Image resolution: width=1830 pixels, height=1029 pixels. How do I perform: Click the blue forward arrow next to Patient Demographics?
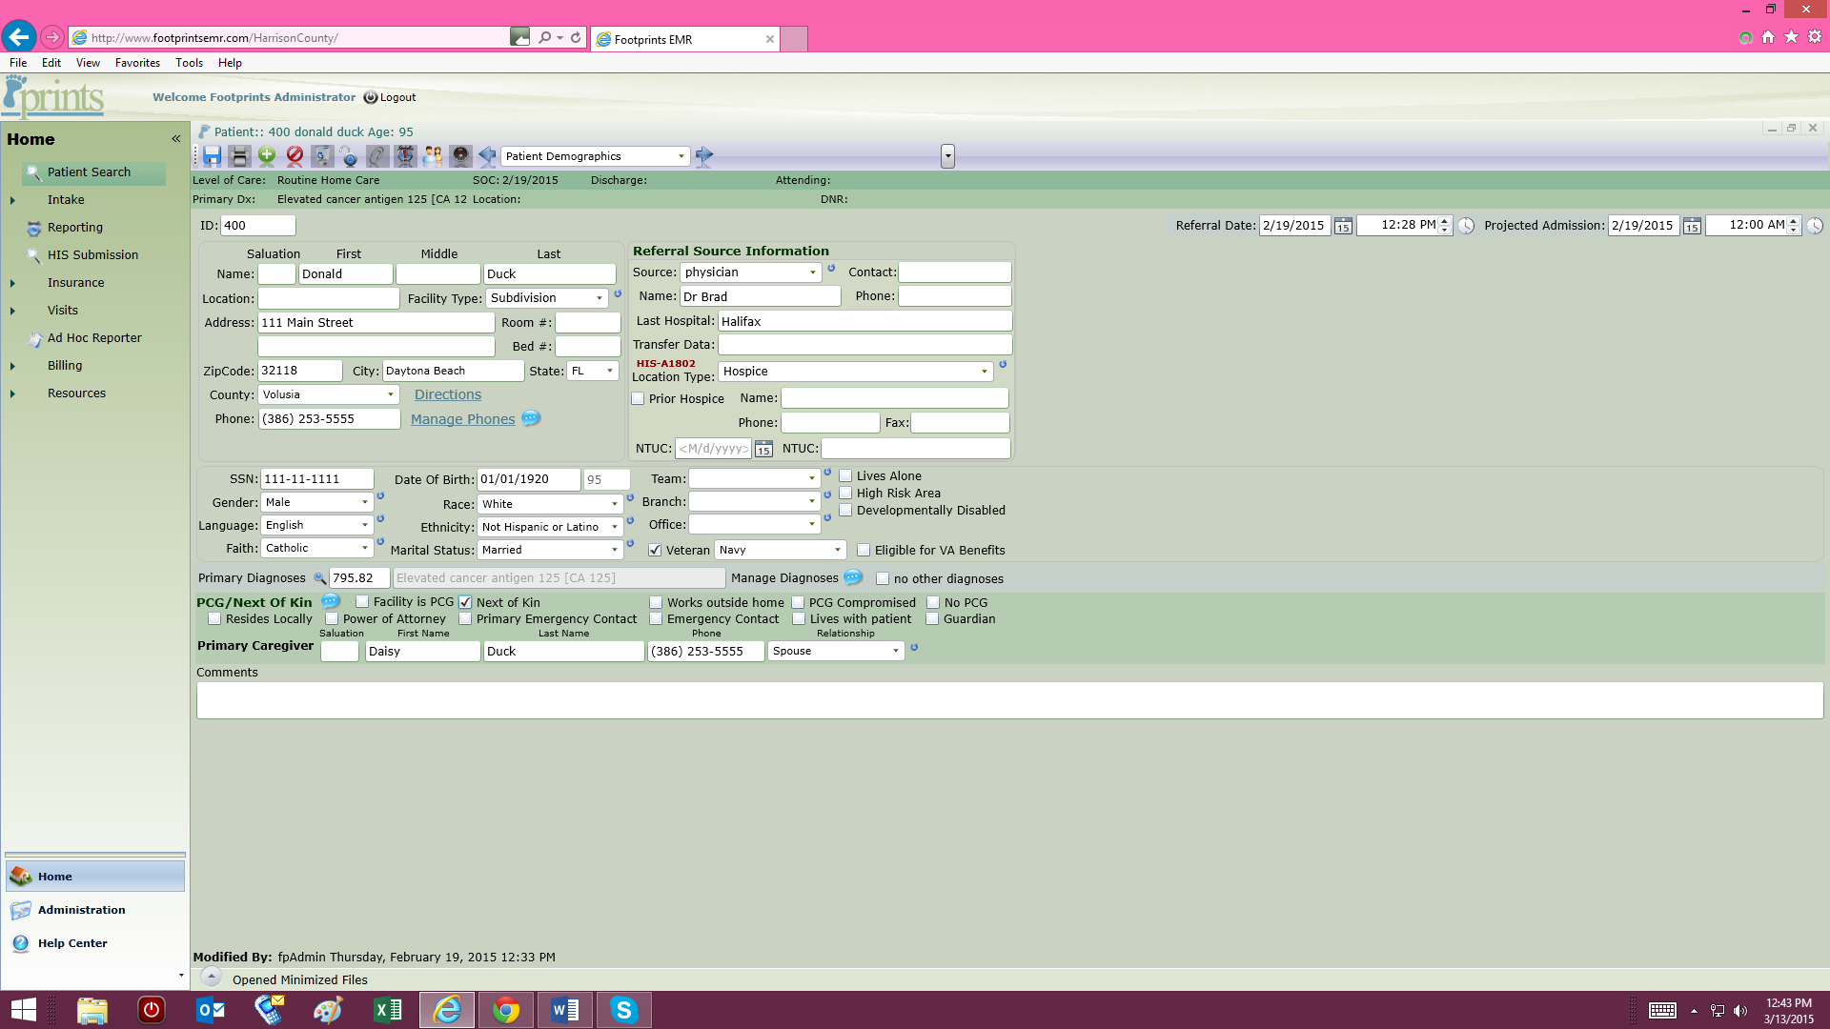(x=705, y=156)
